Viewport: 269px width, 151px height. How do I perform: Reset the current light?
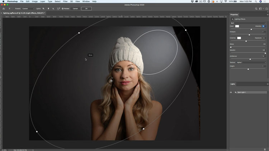pos(58,9)
